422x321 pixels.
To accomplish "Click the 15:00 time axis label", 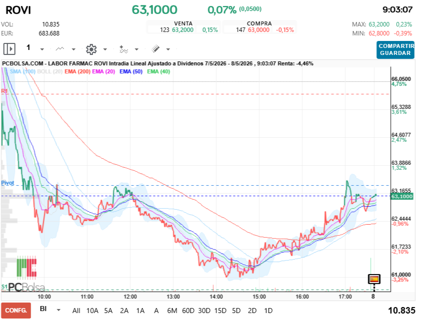I will point(259,297).
